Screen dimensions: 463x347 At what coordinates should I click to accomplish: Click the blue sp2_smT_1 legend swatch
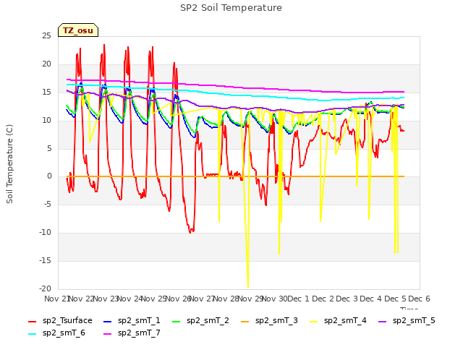(x=108, y=321)
